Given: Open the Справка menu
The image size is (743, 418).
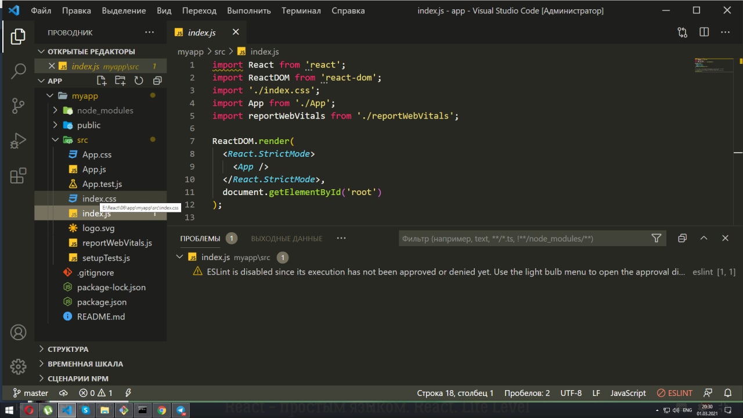Looking at the screenshot, I should 348,10.
